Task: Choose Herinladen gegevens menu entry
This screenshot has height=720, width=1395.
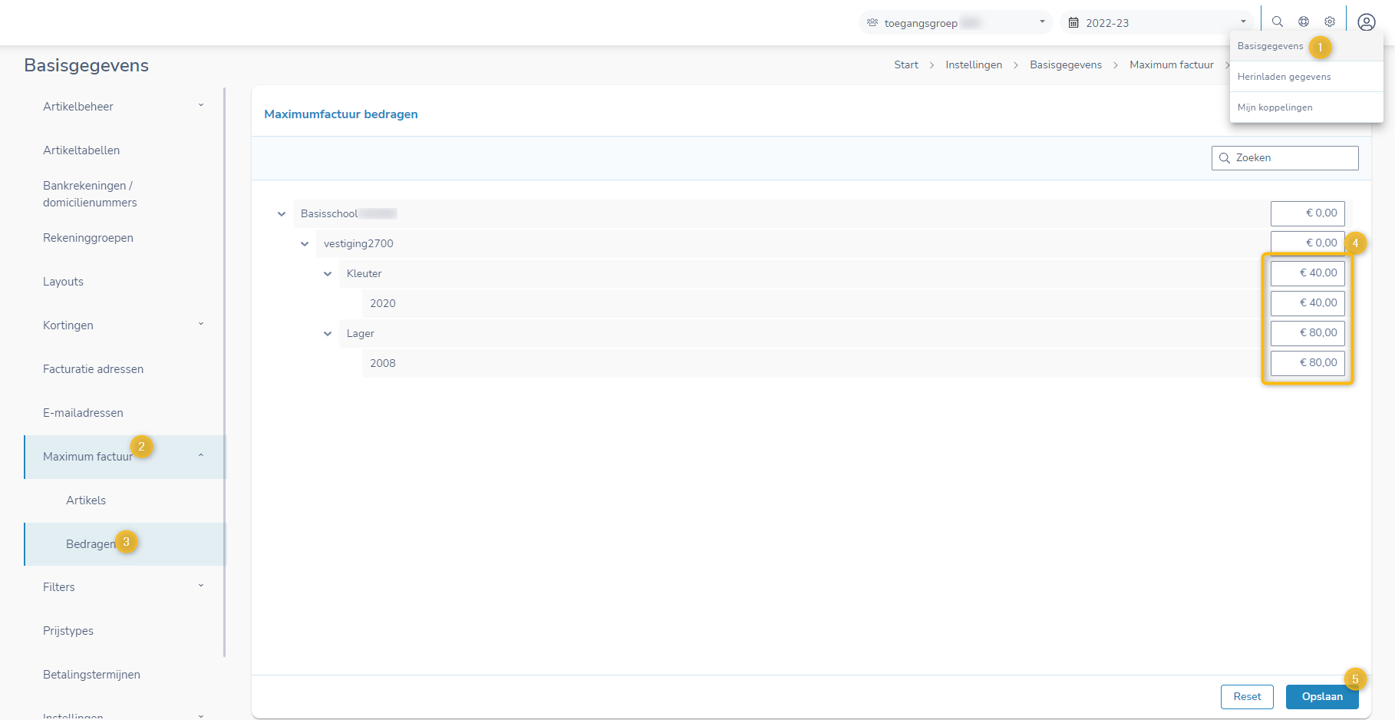Action: point(1284,77)
